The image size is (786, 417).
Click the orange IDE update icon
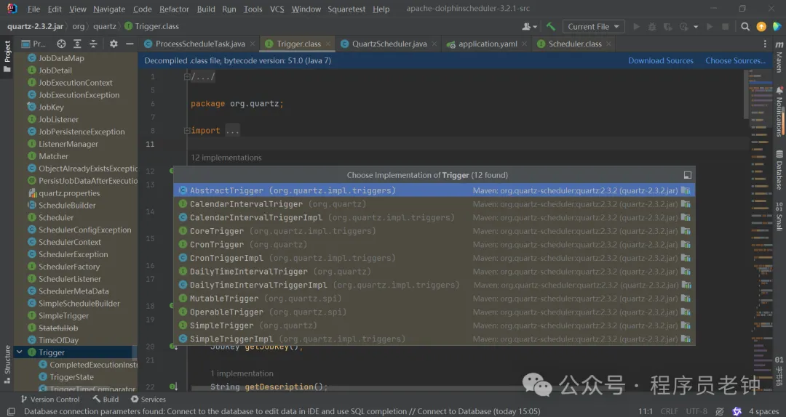(761, 27)
